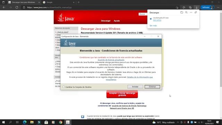Open Microsoft Store from taskbar
Screen dimensions: 222x125
46,122
